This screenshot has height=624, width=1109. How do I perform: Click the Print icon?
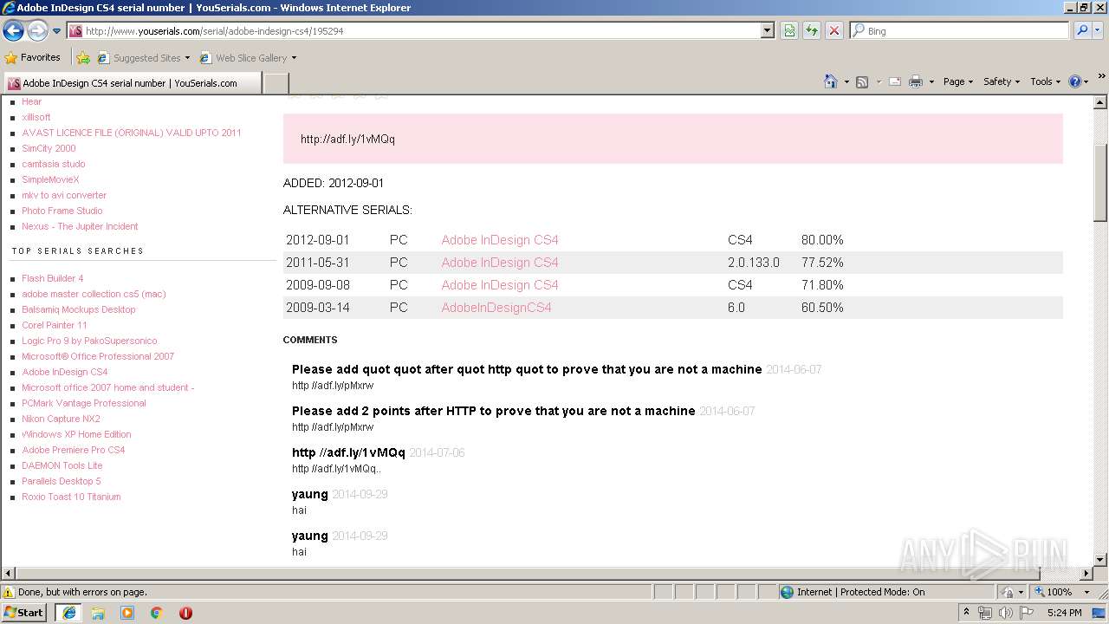[x=916, y=81]
